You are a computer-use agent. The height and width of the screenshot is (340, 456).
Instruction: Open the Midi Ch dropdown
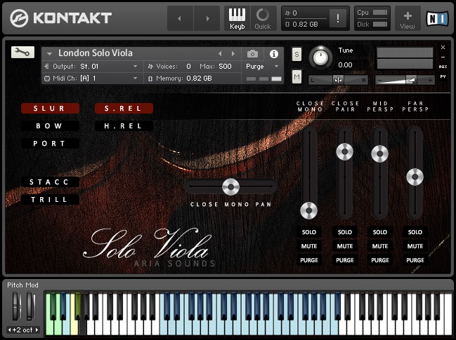point(93,79)
